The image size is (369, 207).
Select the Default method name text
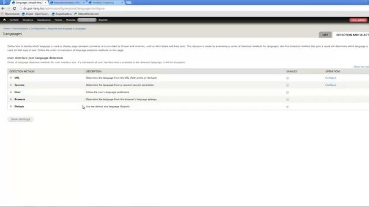(19, 106)
